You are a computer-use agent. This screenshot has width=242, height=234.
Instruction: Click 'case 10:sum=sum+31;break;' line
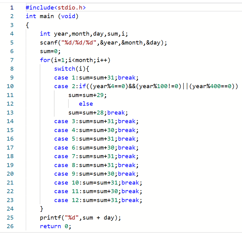point(98,183)
